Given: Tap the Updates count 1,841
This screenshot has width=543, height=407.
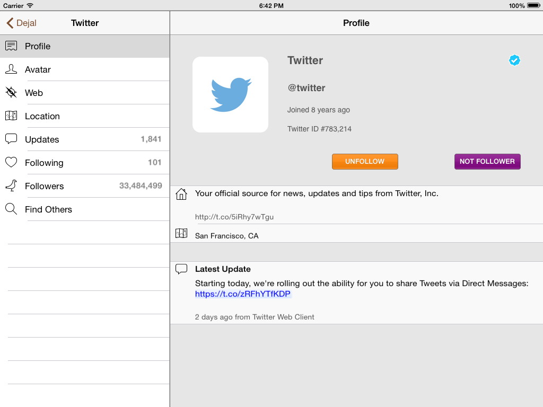Looking at the screenshot, I should (151, 139).
